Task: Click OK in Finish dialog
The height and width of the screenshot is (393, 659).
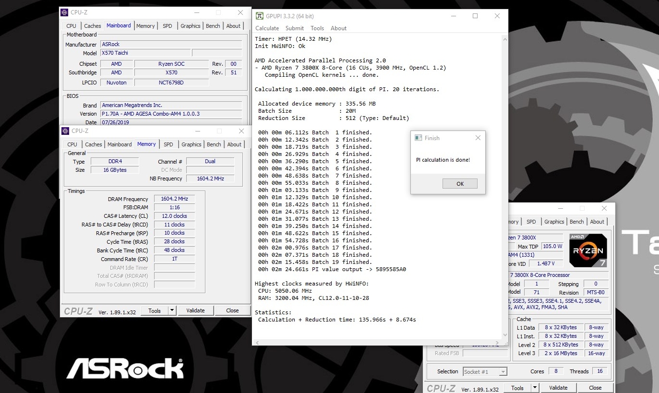Action: pos(460,184)
